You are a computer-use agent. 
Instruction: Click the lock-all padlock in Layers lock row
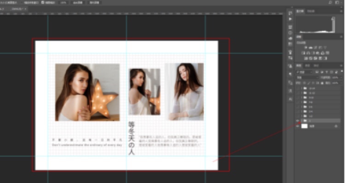point(322,83)
